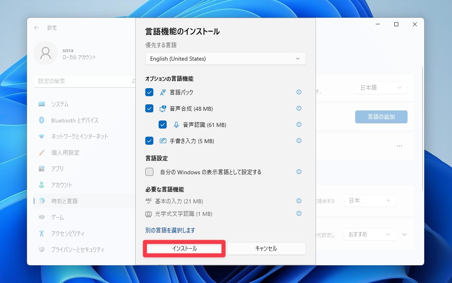This screenshot has width=452, height=283.
Task: Click the info icon for 手書き入力 (5 MB)
Action: (x=299, y=141)
